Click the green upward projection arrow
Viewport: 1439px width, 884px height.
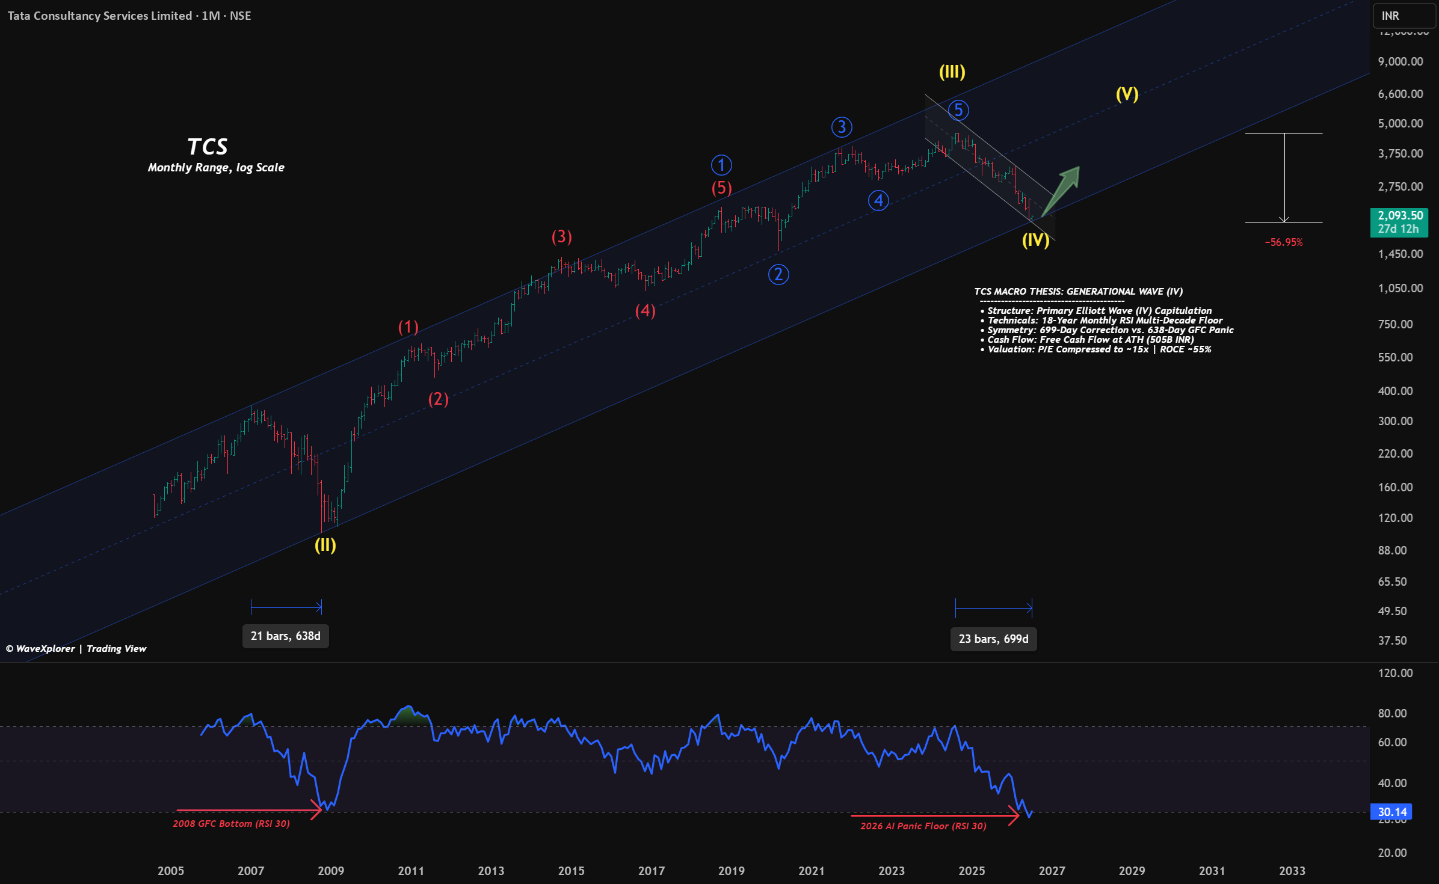1061,191
